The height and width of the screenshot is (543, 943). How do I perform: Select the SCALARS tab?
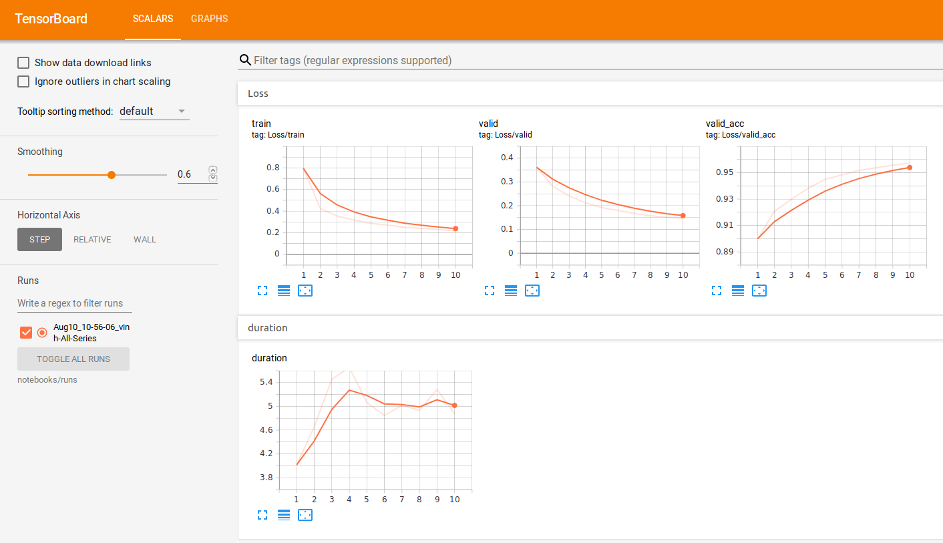click(x=152, y=19)
